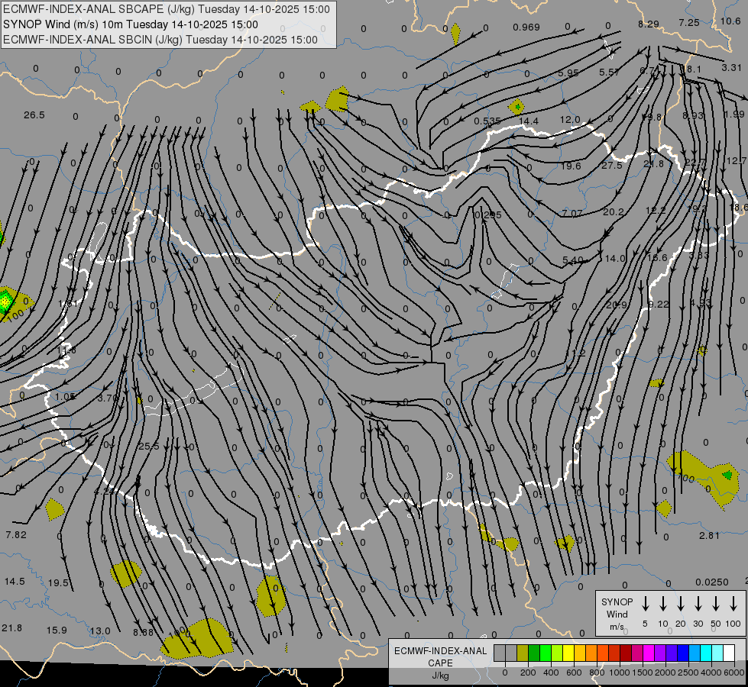Pick the magenta legend color swatch
The width and height of the screenshot is (748, 687).
pos(649,653)
